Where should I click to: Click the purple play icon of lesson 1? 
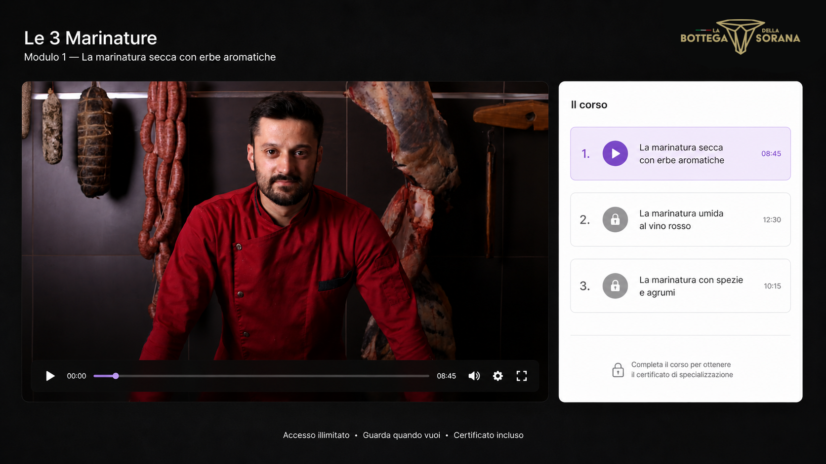615,153
